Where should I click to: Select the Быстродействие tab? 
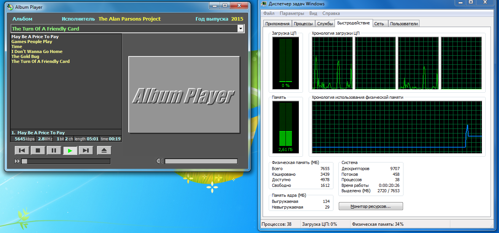(x=354, y=23)
